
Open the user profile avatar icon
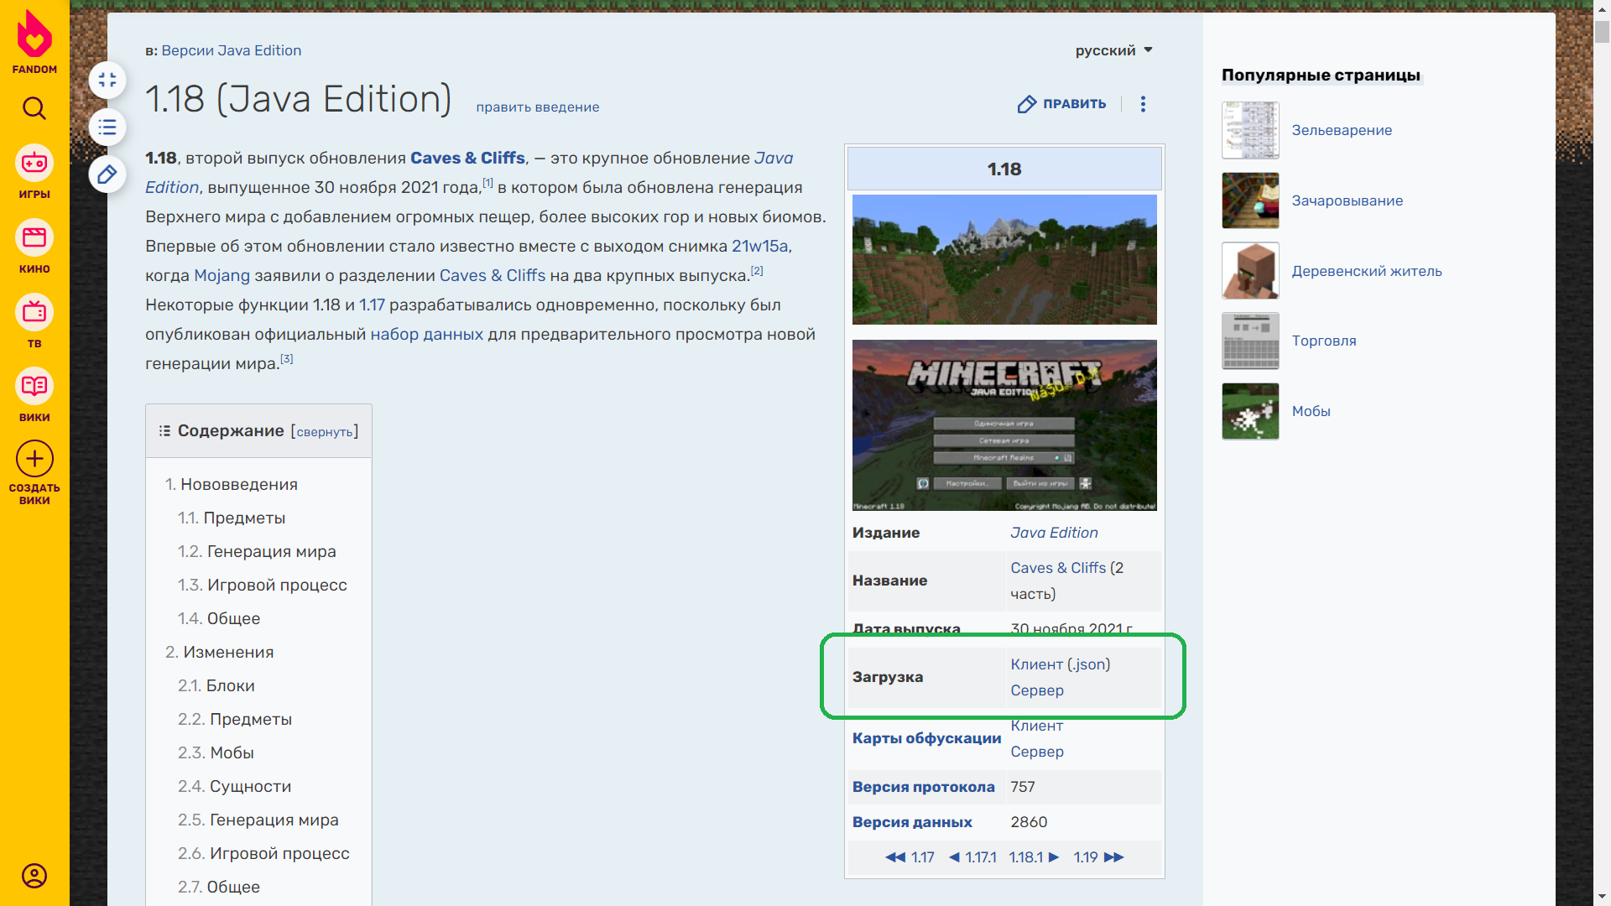coord(34,876)
